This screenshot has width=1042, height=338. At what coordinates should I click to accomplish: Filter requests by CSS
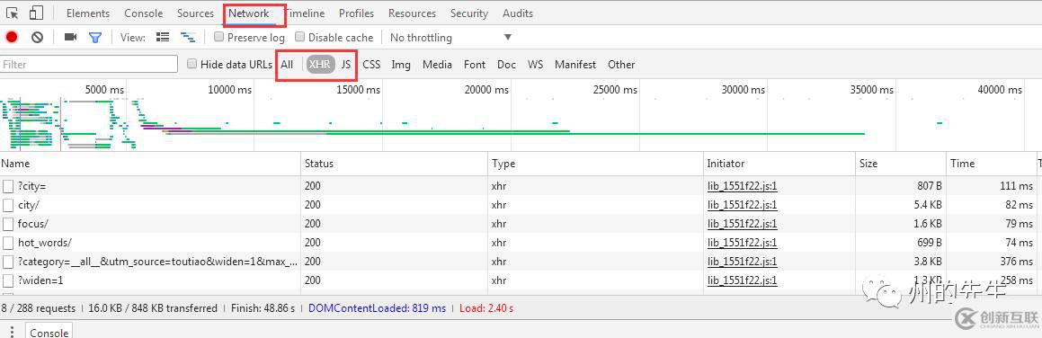click(371, 65)
